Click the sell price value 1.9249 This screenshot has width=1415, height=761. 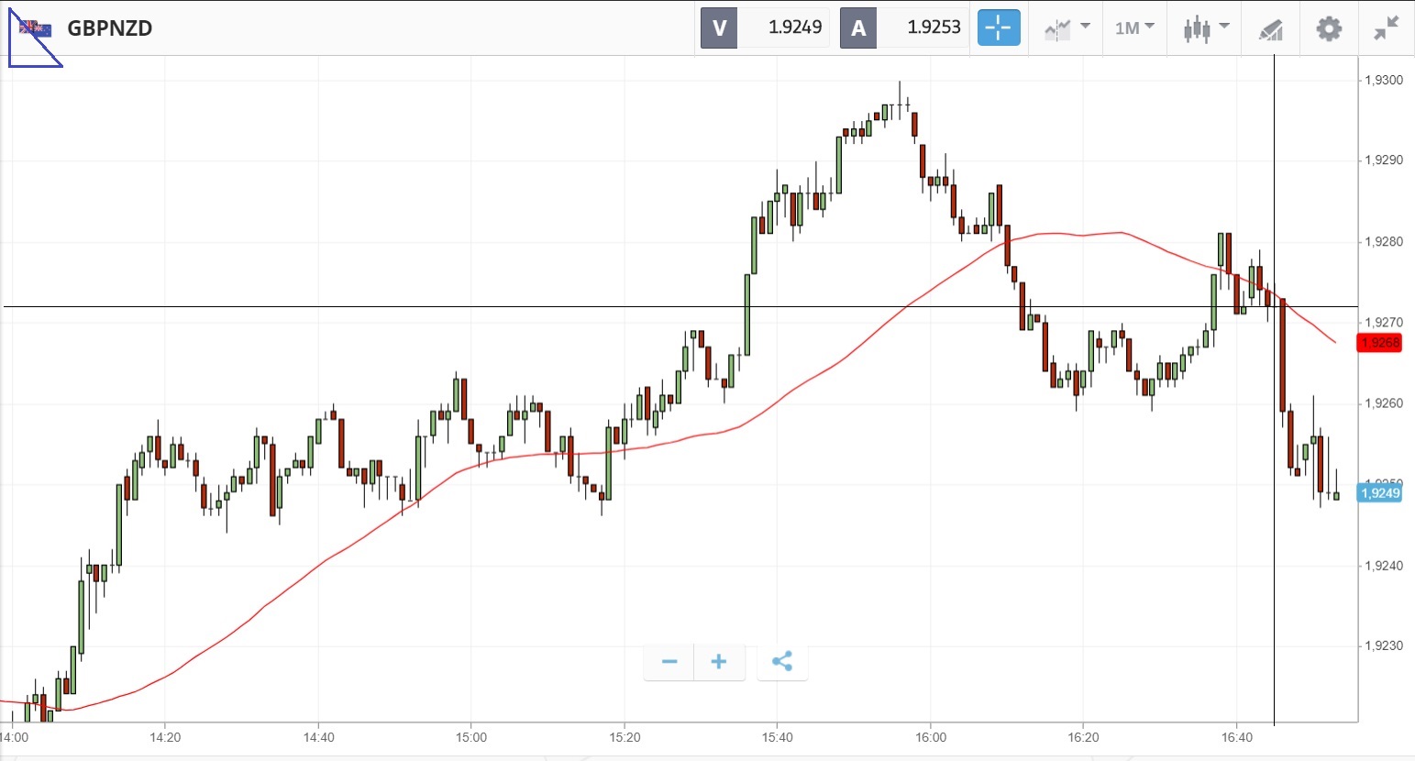tap(795, 28)
